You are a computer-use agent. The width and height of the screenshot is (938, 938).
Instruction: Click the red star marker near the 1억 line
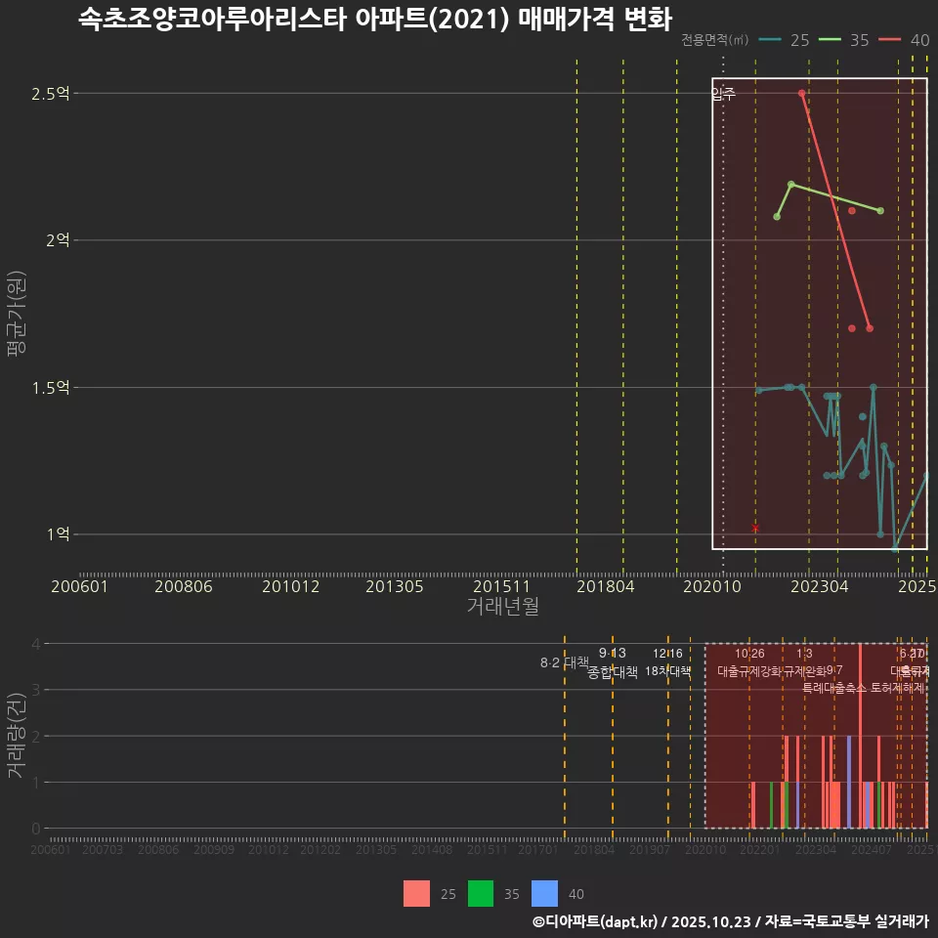pos(753,528)
